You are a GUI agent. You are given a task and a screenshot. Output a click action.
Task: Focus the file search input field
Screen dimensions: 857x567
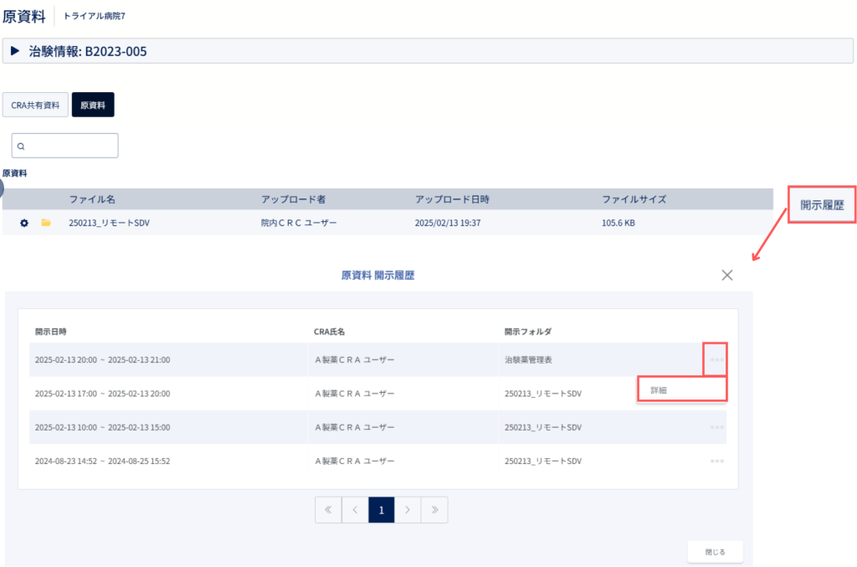click(65, 146)
